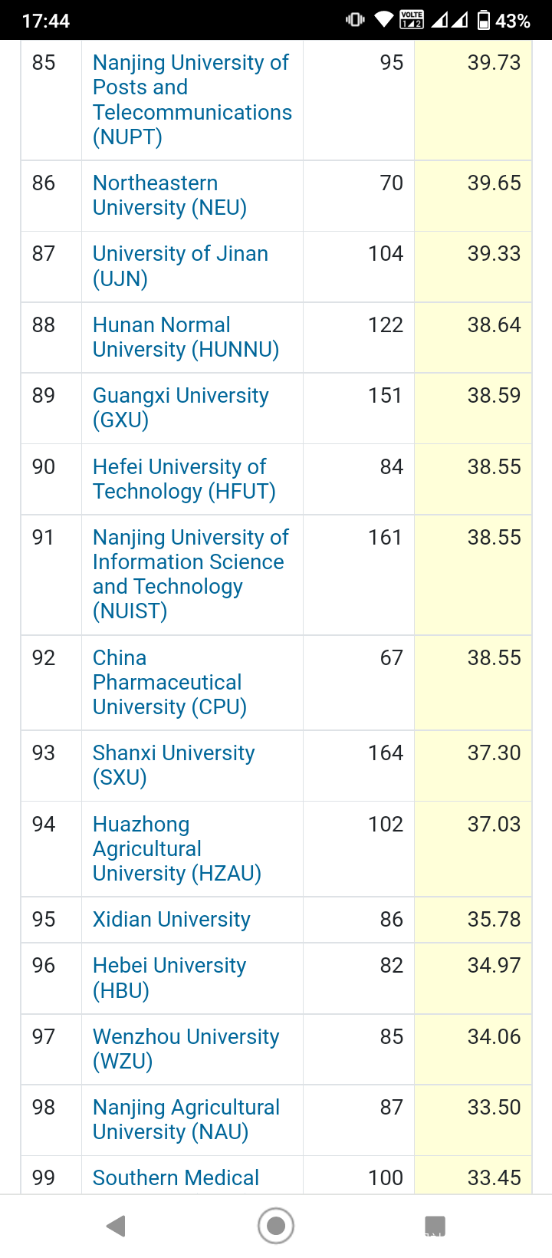Open Wenzhou University (WZU) link
The image size is (552, 1258).
(x=186, y=1049)
